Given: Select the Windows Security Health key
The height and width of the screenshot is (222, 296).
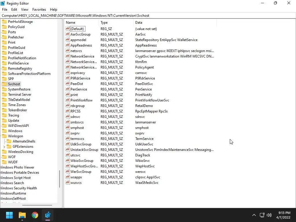Looking at the screenshot, I should [x=18, y=188].
